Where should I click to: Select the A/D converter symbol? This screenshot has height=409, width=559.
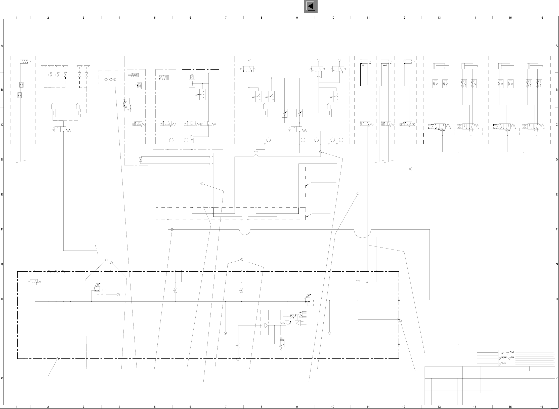click(x=301, y=314)
